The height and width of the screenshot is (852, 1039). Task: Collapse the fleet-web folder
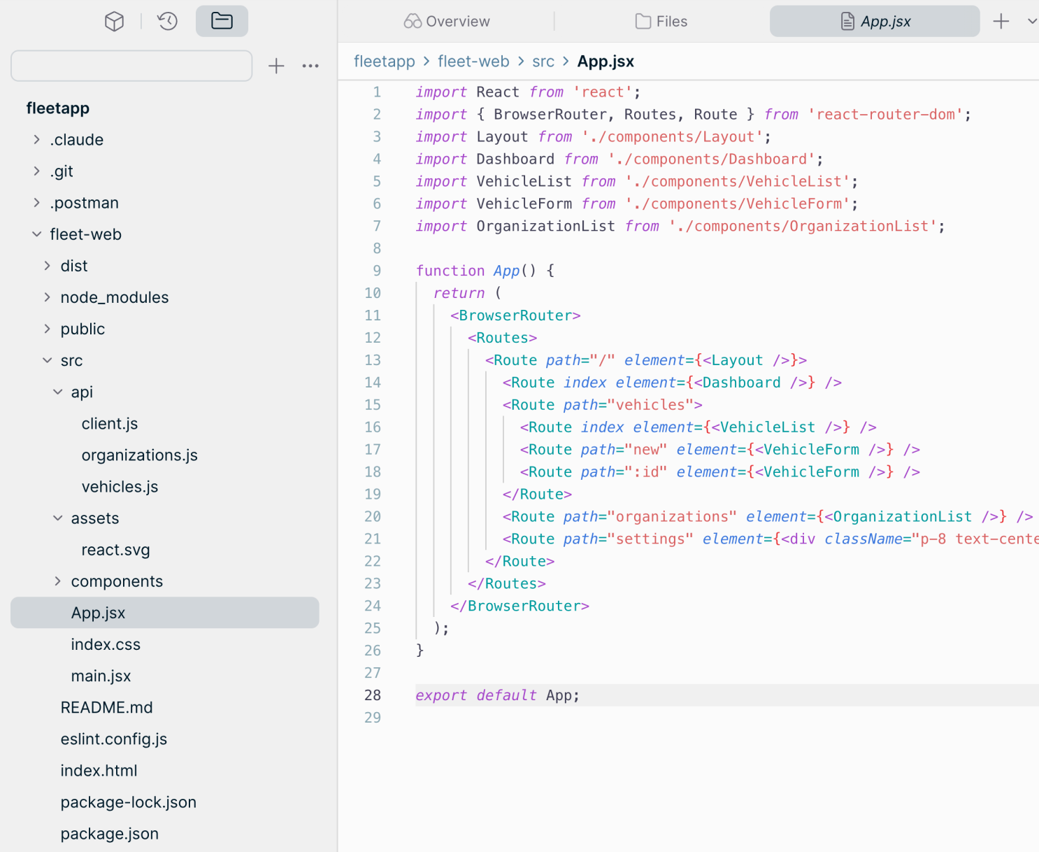[36, 234]
